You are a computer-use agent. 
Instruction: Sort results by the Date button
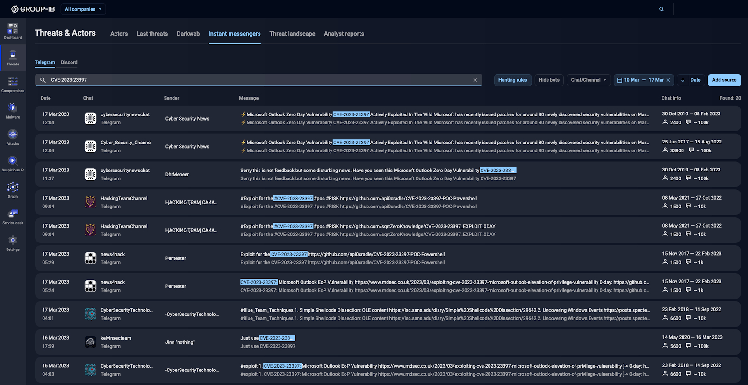[x=695, y=80]
